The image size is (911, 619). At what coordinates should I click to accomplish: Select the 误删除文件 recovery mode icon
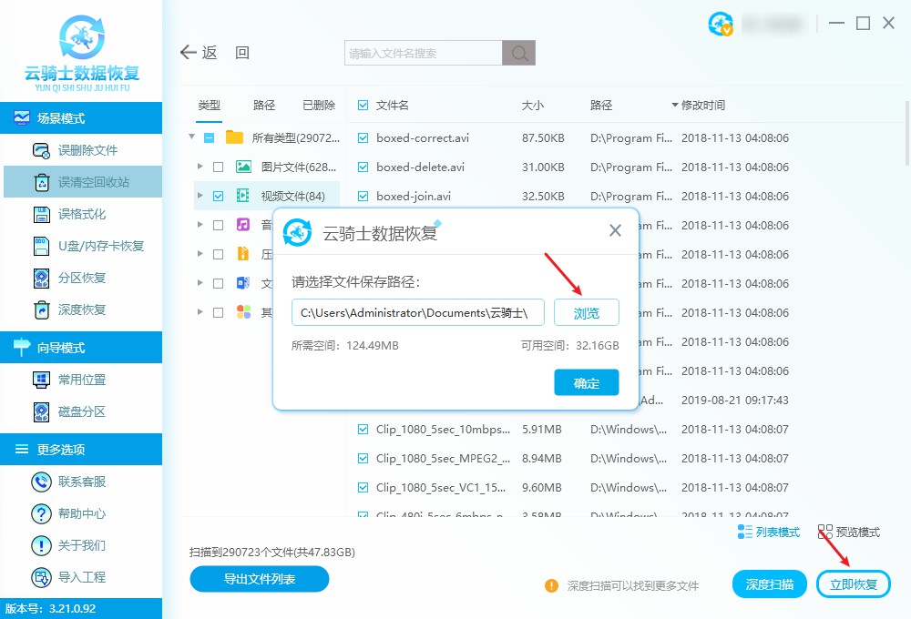click(x=38, y=149)
